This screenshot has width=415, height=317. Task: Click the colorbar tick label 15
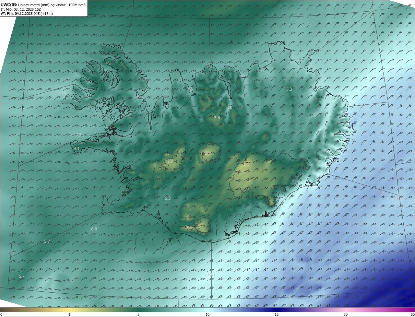(x=277, y=314)
